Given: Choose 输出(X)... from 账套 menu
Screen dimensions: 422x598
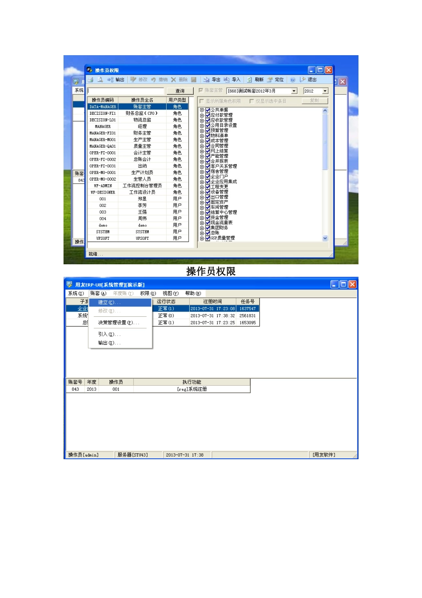Looking at the screenshot, I should [120, 343].
